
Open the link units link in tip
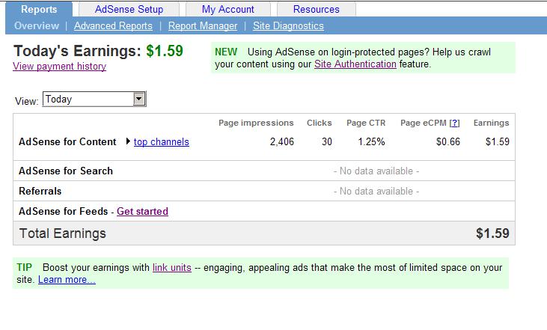(172, 268)
